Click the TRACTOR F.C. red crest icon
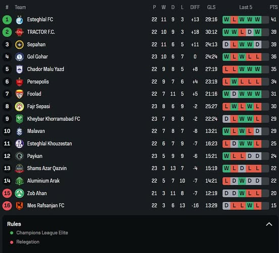 (x=19, y=32)
